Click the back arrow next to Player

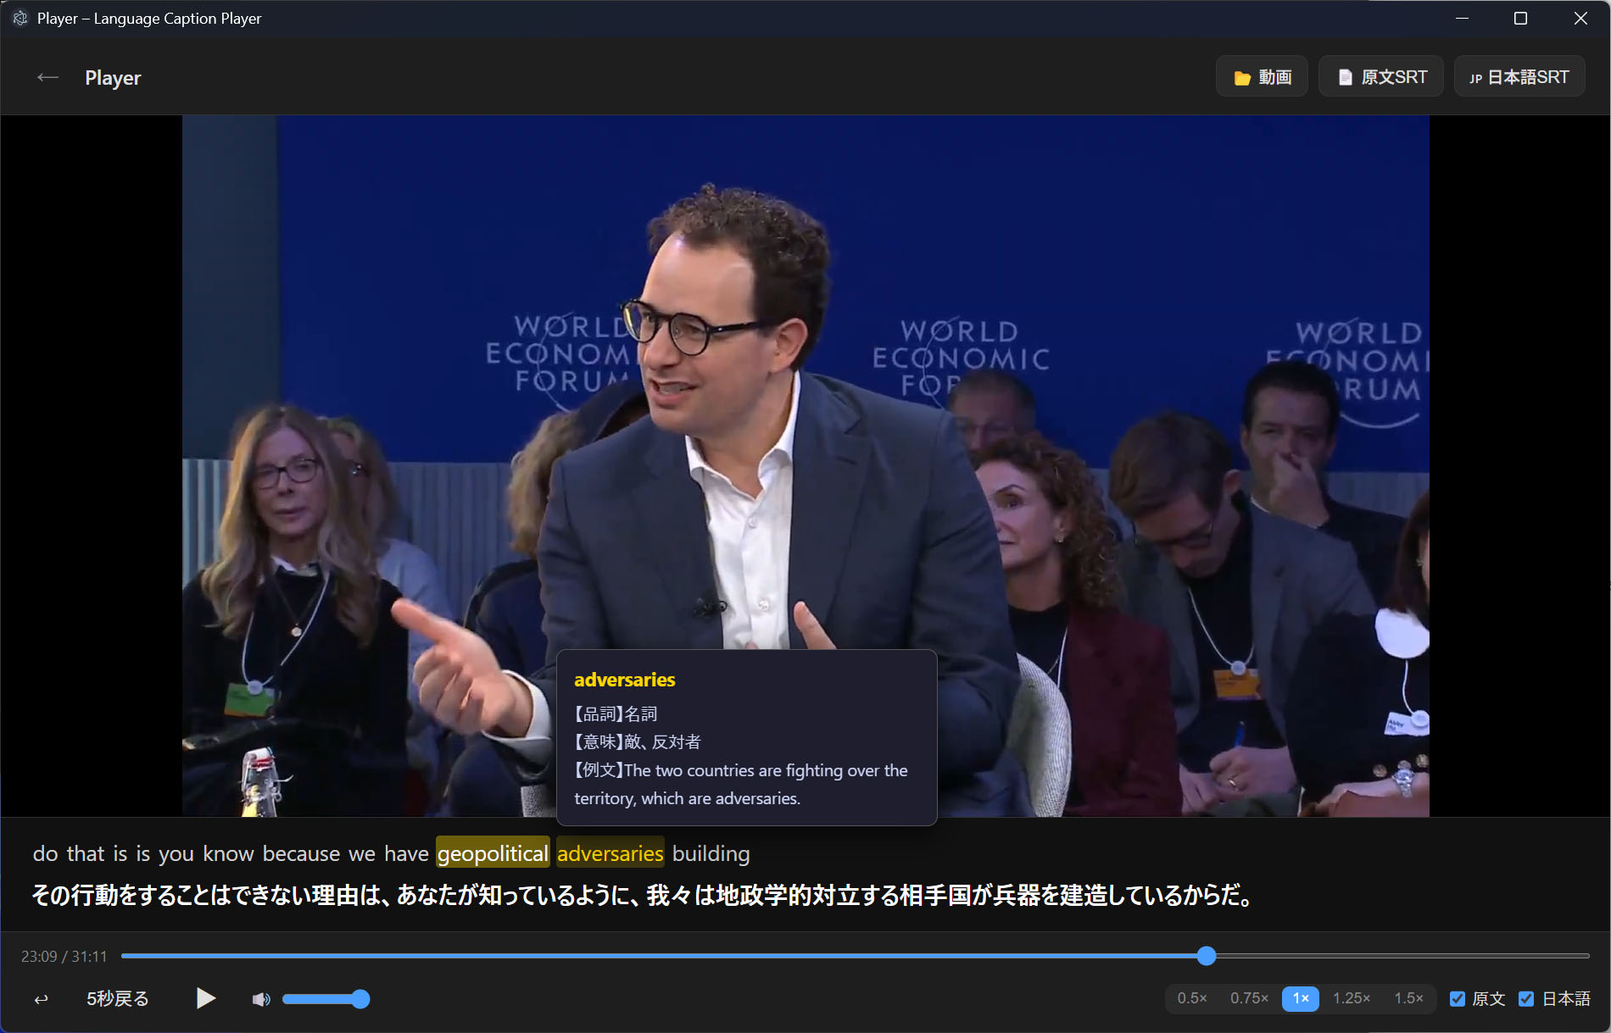tap(47, 78)
